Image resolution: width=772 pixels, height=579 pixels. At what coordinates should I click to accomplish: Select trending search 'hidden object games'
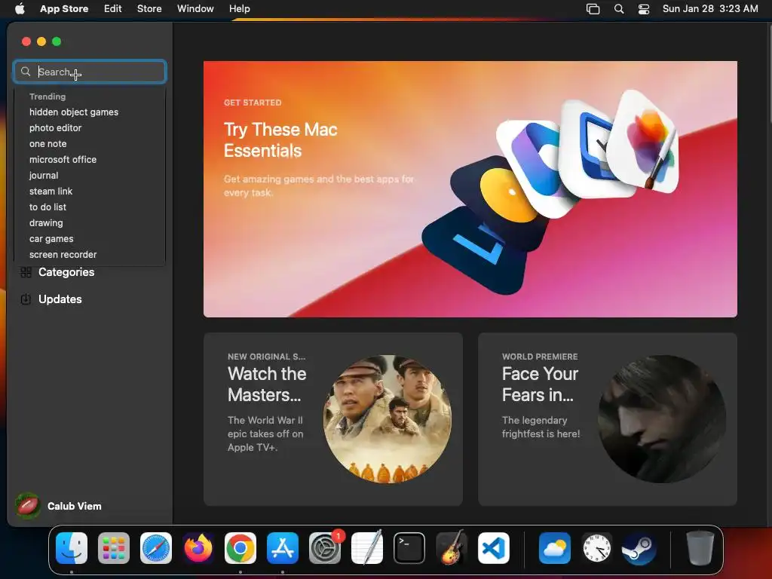(74, 112)
